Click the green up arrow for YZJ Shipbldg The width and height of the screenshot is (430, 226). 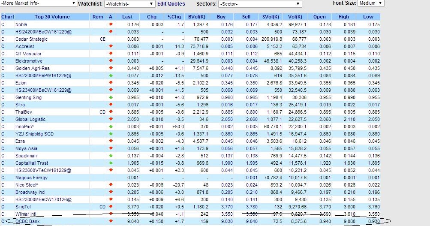[x=111, y=134]
